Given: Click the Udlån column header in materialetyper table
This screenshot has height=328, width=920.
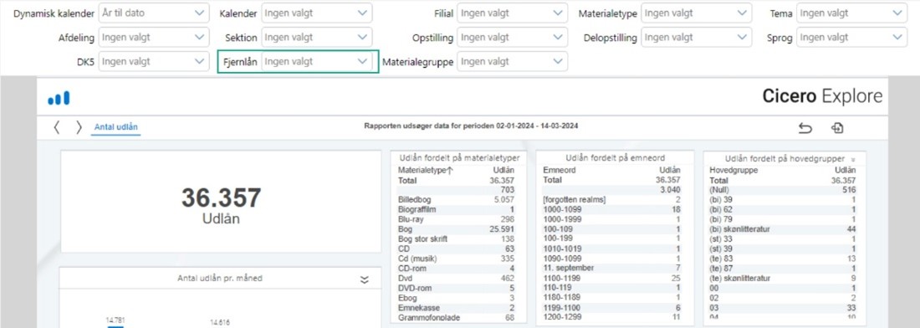Looking at the screenshot, I should (504, 170).
